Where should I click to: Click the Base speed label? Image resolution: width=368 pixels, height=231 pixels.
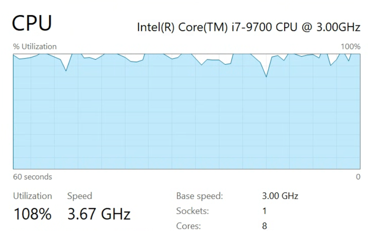pos(199,196)
